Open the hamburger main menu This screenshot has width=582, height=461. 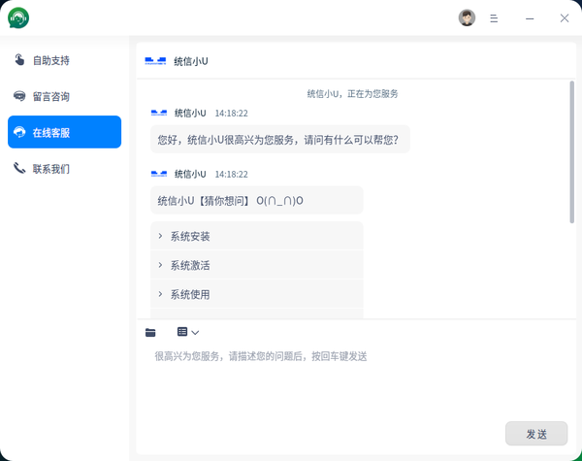point(494,18)
